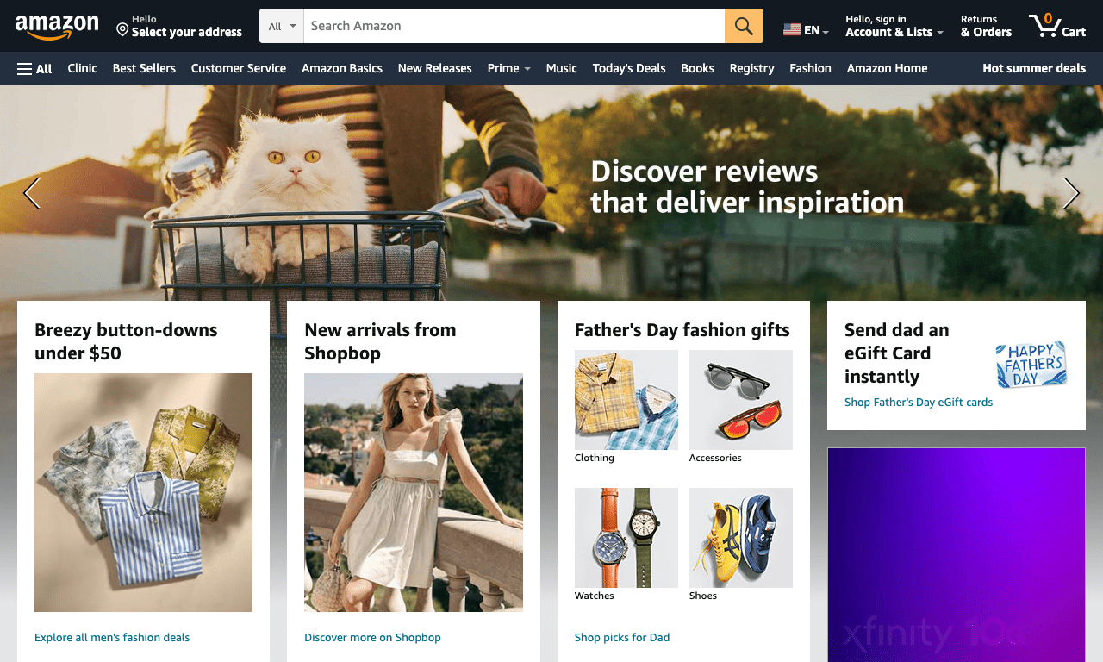Click Discover more on Shopbop

(372, 638)
